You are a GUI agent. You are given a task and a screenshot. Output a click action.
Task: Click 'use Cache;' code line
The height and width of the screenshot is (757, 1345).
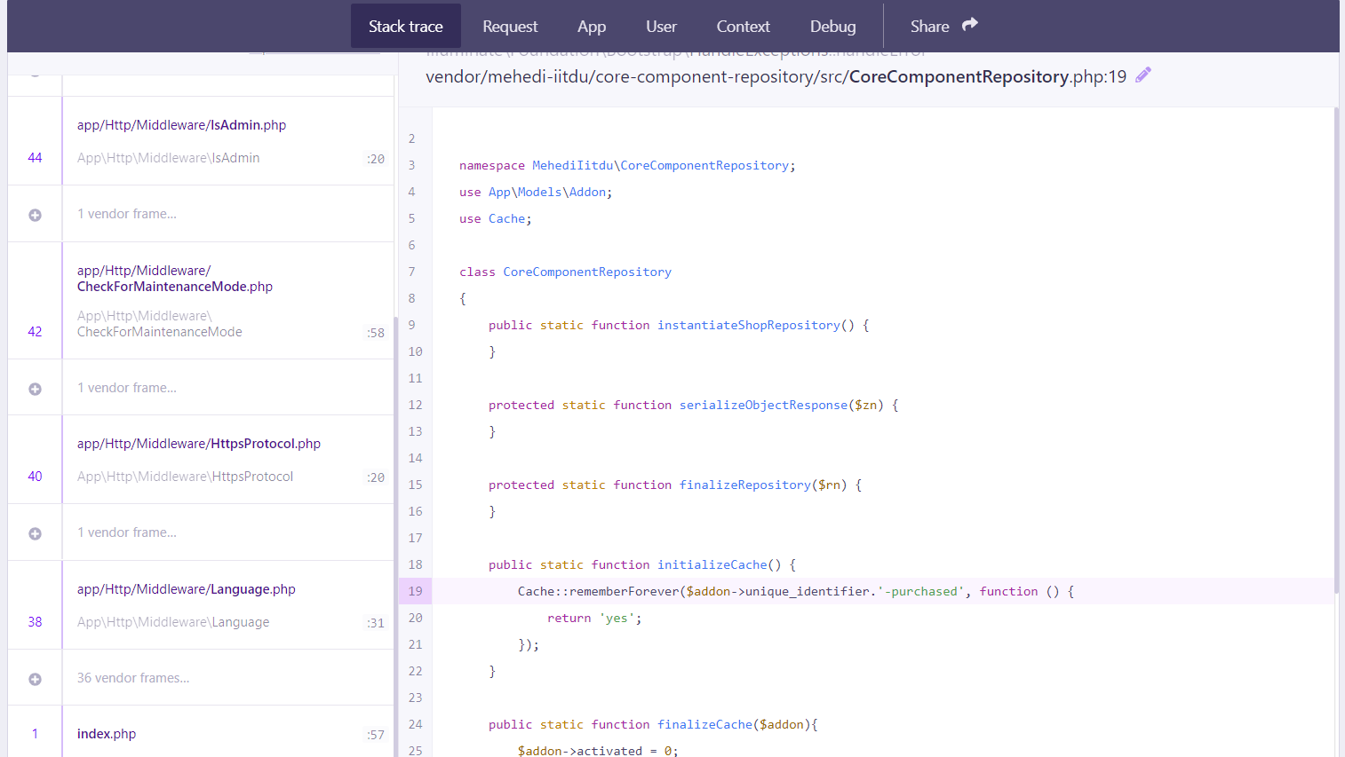point(496,218)
